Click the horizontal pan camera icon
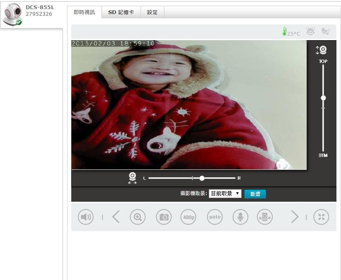The height and width of the screenshot is (280, 341). pyautogui.click(x=133, y=178)
